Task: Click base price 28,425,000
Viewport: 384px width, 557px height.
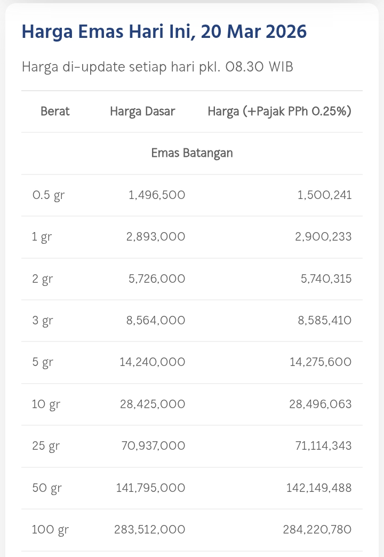Action: click(153, 404)
